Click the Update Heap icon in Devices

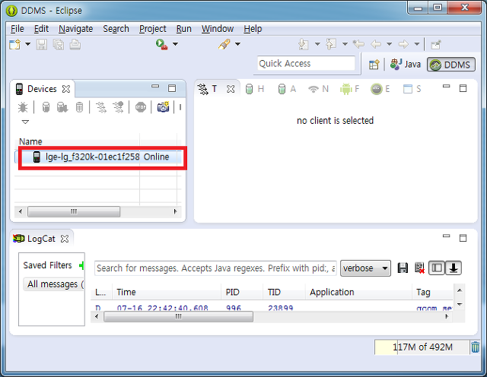pos(46,107)
